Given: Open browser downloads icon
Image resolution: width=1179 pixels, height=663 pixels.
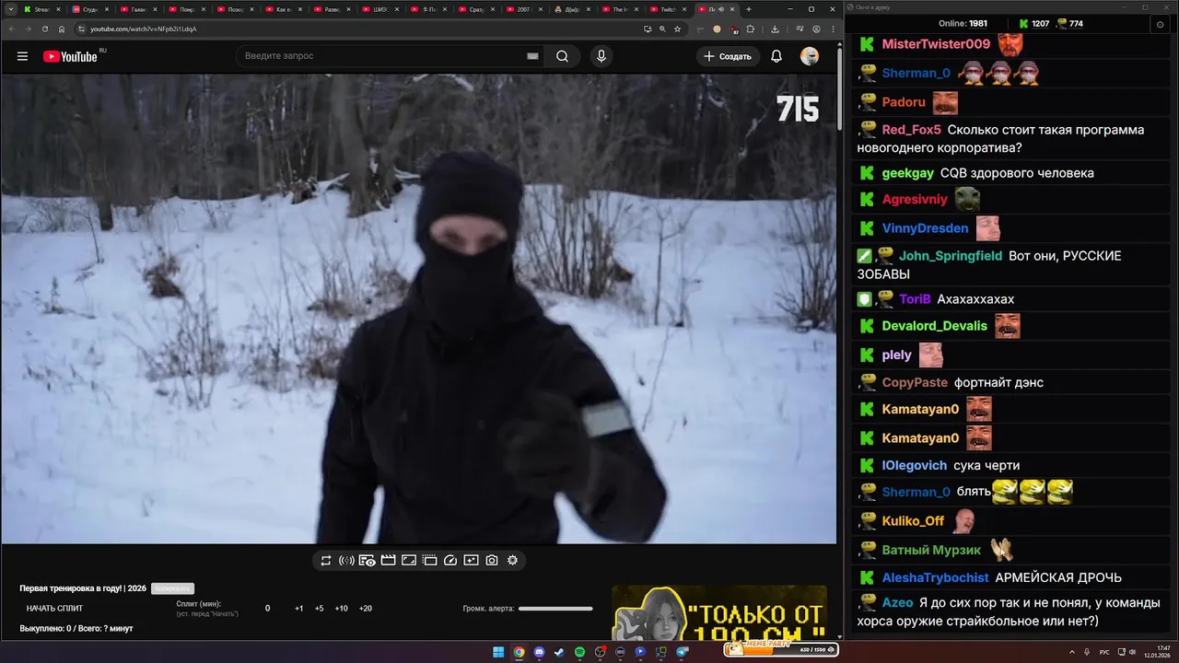Looking at the screenshot, I should [x=775, y=29].
